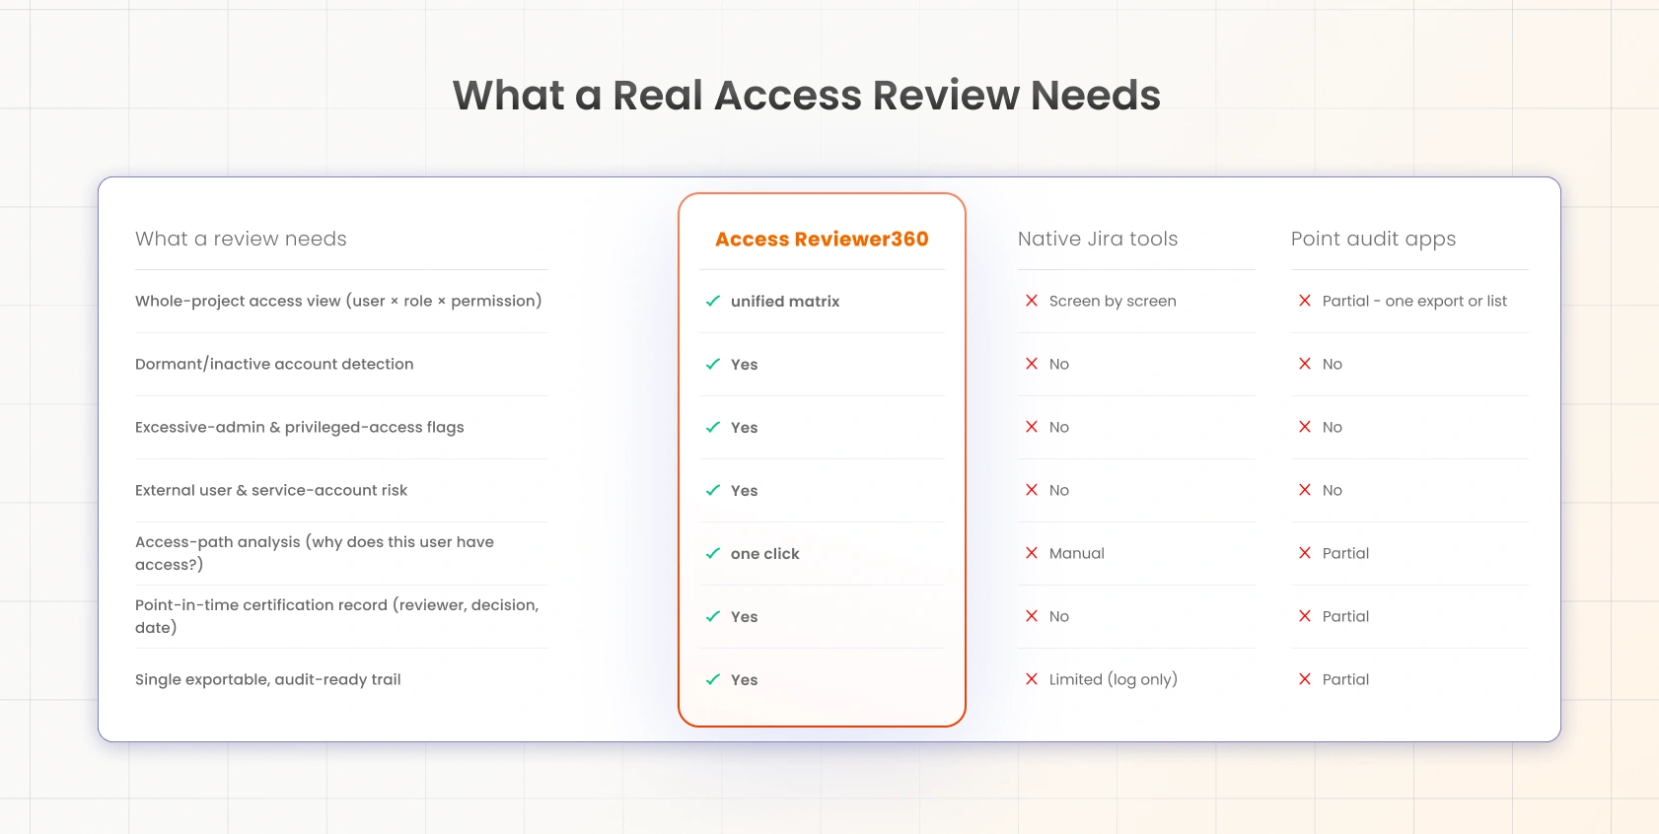Viewport: 1659px width, 834px height.
Task: Click 'Partial' in the Access-path analysis row
Action: click(x=1346, y=553)
